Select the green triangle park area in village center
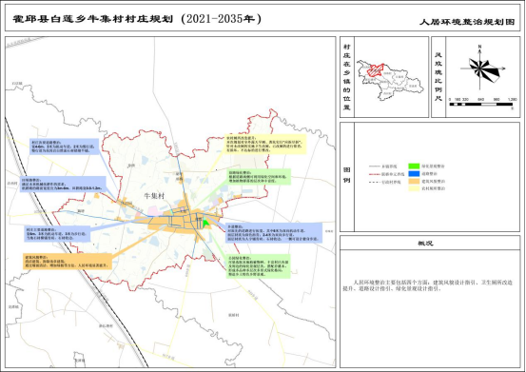 (205, 222)
